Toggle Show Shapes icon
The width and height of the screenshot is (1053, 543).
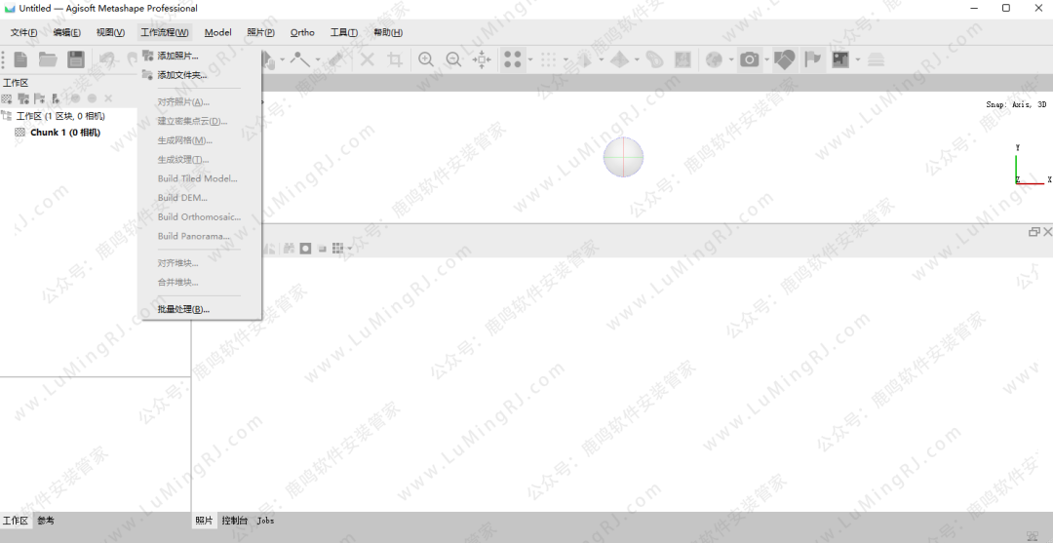pyautogui.click(x=784, y=59)
